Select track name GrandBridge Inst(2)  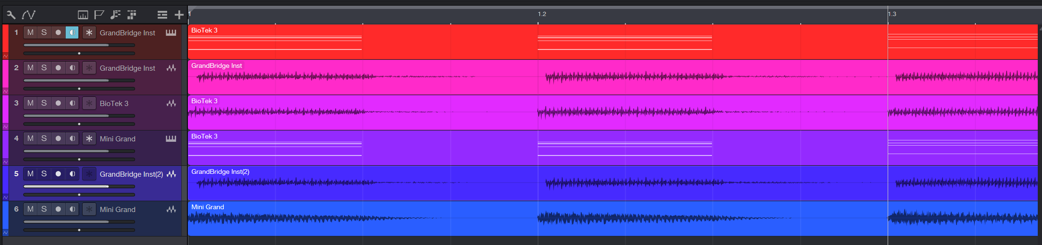pos(131,174)
